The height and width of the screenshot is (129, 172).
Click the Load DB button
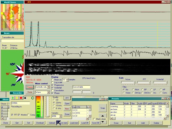point(85,123)
